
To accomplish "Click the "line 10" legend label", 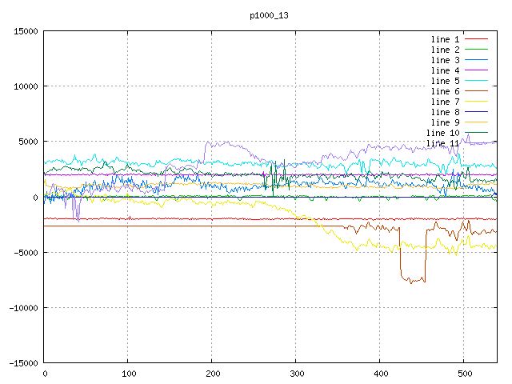I will [442, 133].
